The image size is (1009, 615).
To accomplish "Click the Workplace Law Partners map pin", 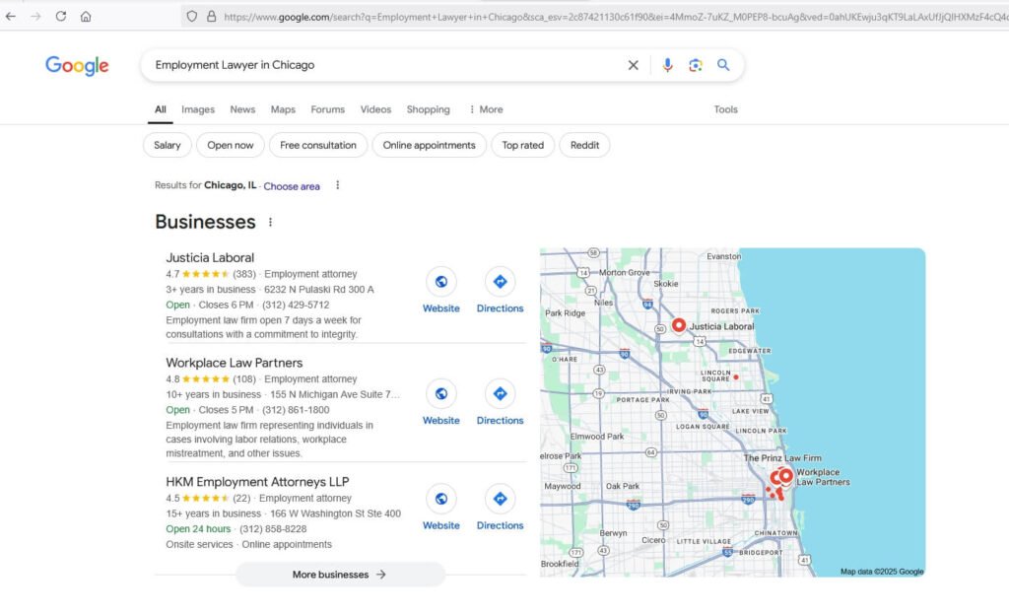I will pos(785,477).
